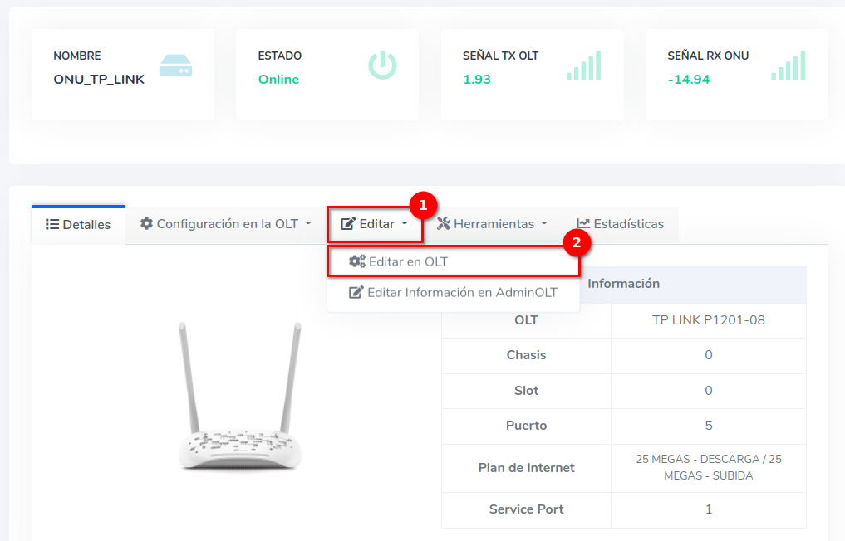Click the TP LINK P1201-08 OLT value

tap(708, 320)
